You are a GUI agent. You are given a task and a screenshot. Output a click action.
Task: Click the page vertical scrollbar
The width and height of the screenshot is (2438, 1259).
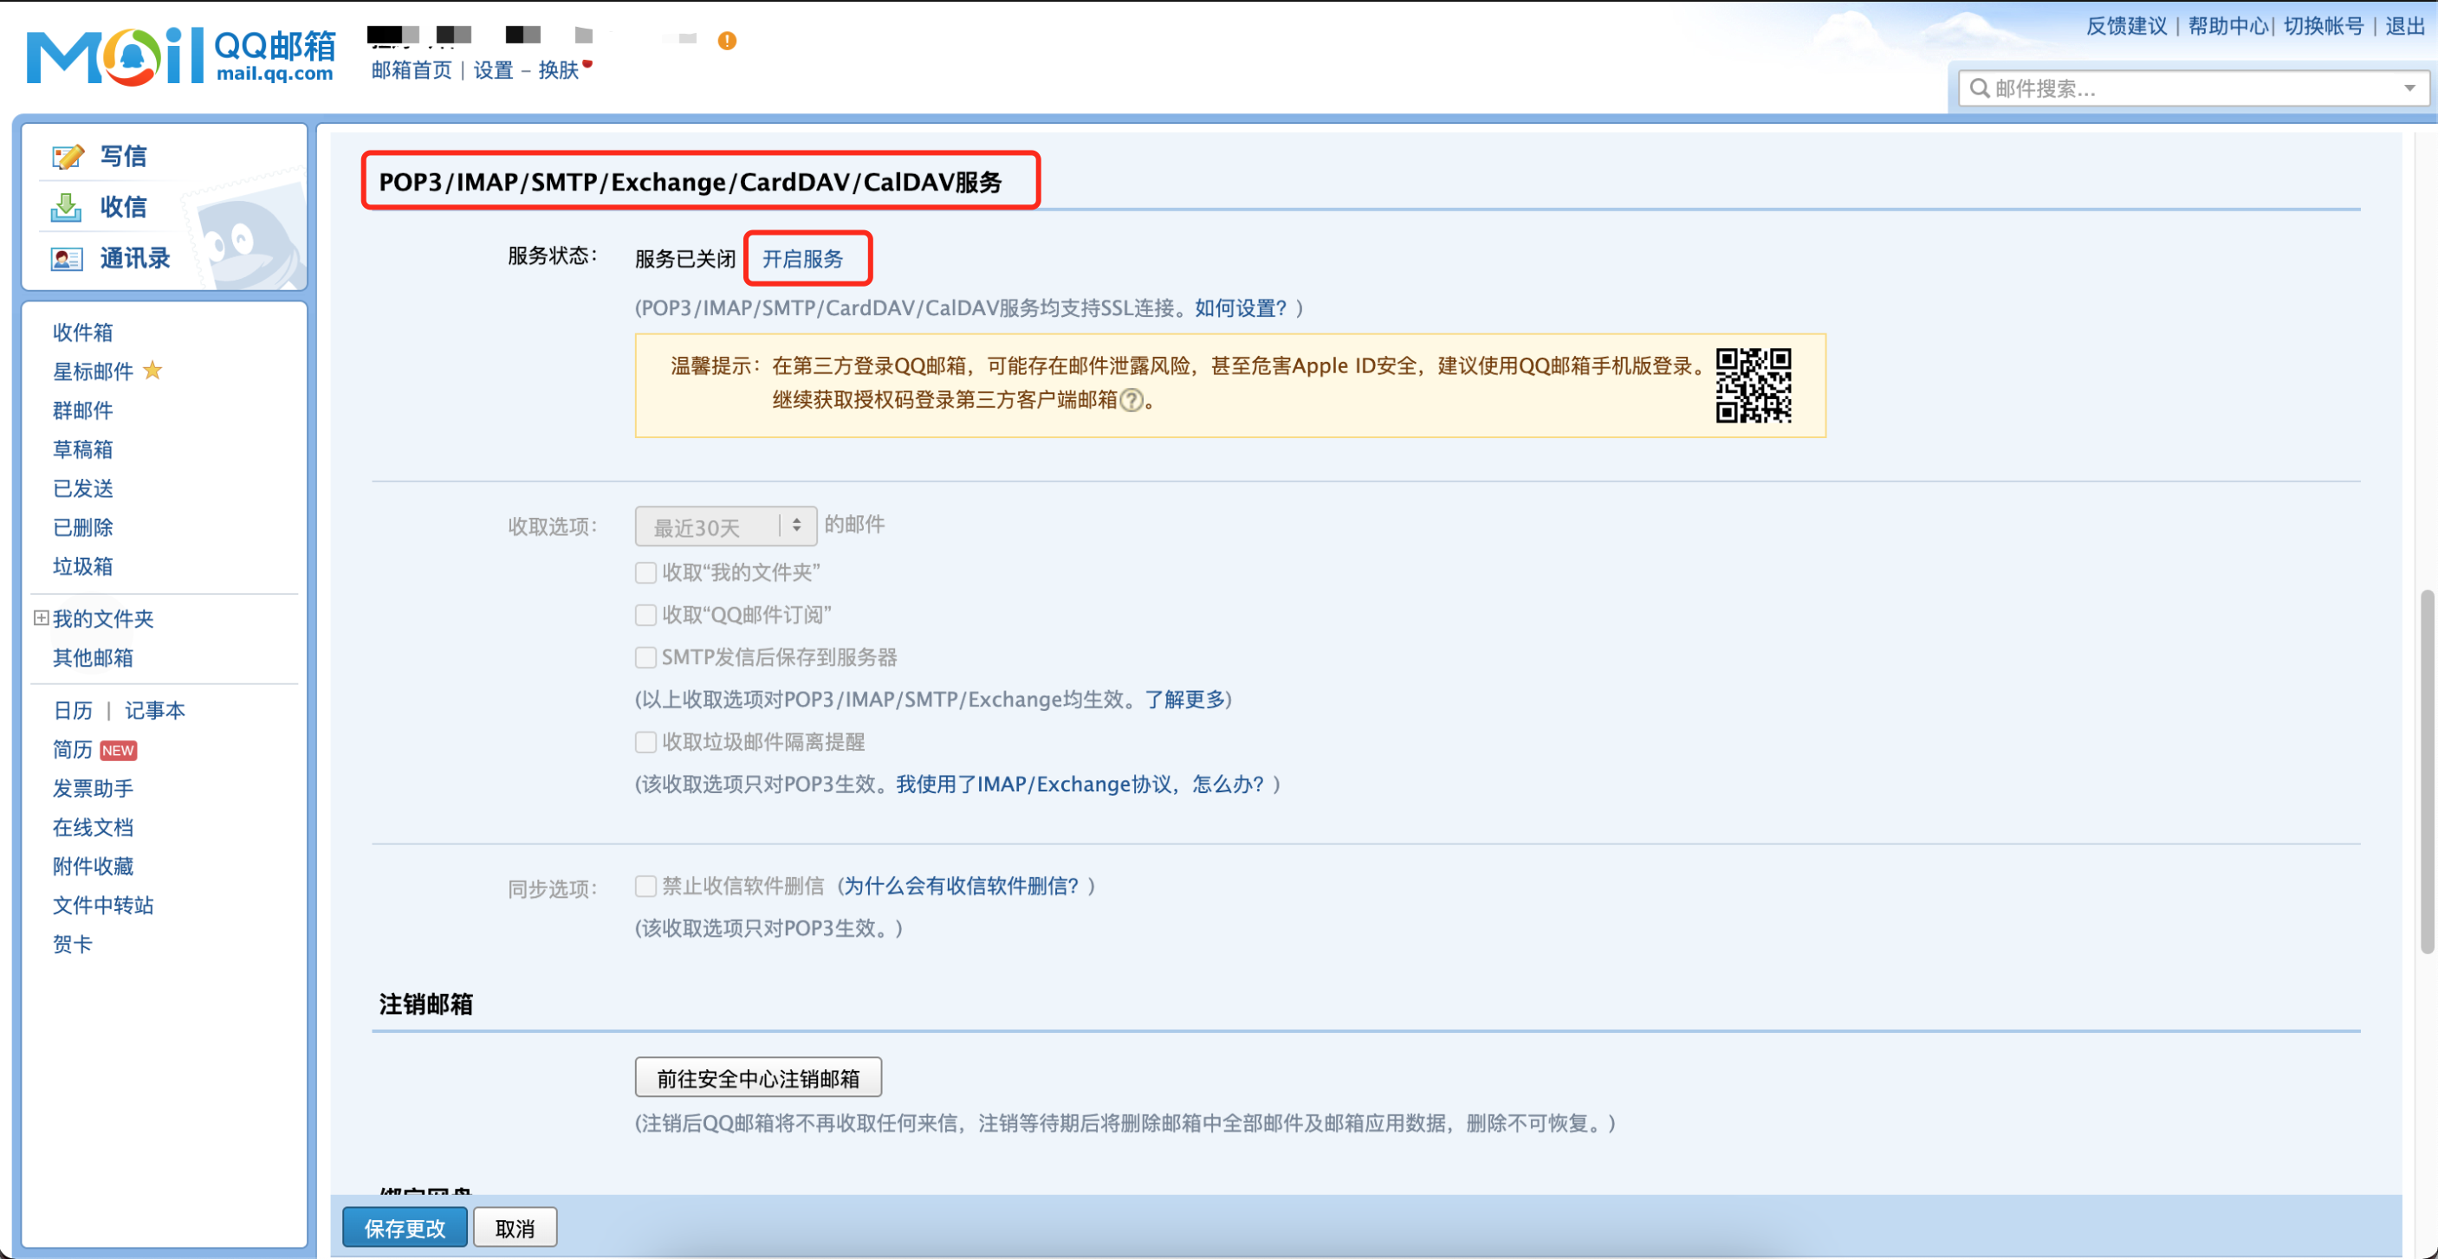(x=2427, y=771)
